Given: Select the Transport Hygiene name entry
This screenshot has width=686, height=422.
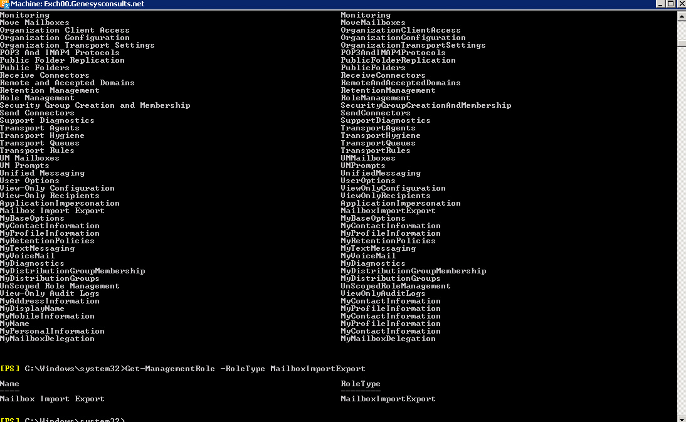Looking at the screenshot, I should (42, 135).
